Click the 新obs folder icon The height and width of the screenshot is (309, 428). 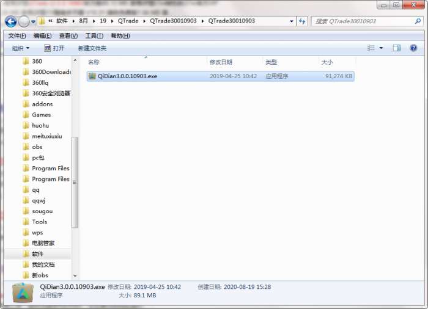[26, 275]
